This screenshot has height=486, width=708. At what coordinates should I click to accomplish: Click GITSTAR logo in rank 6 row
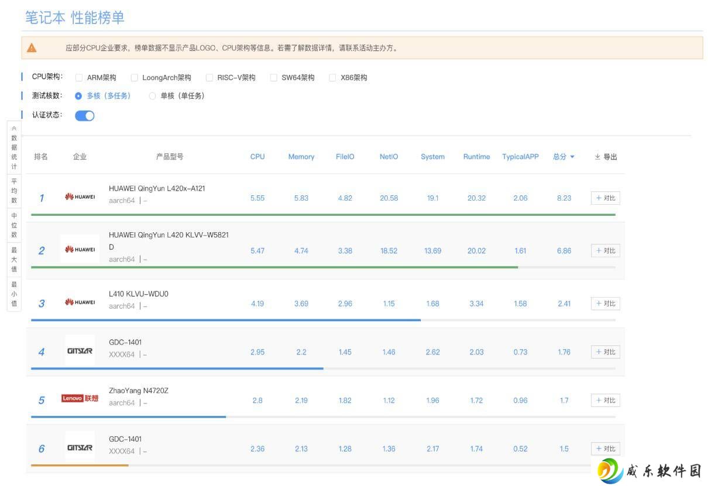pos(80,449)
